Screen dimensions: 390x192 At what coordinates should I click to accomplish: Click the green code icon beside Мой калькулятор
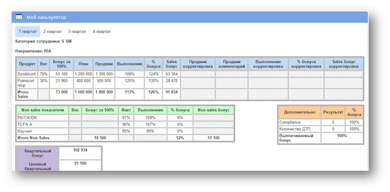tap(19, 17)
